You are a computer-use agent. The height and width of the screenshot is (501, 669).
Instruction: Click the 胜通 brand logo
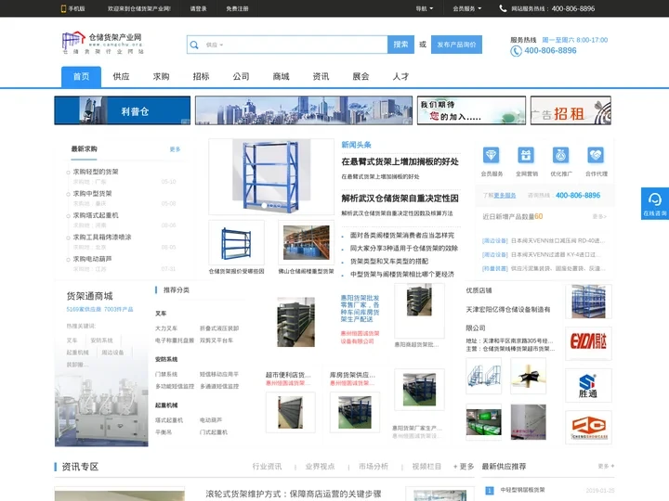point(588,386)
